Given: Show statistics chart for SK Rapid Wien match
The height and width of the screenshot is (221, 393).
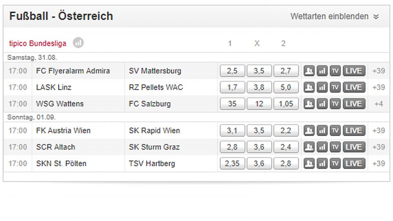Looking at the screenshot, I should 322,131.
